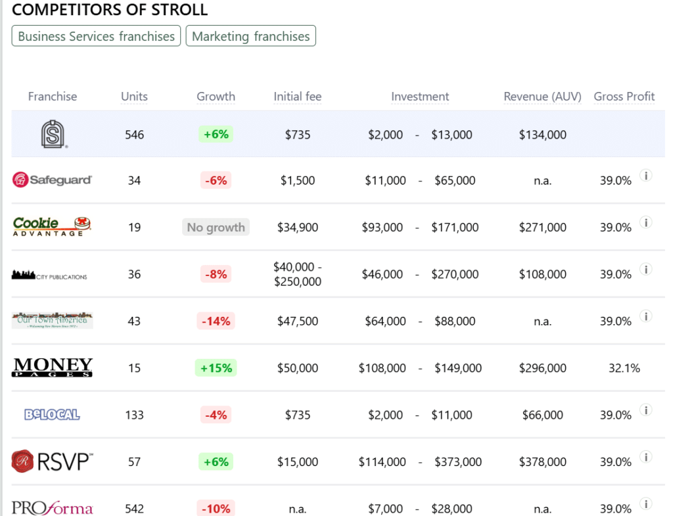The width and height of the screenshot is (673, 516).
Task: Click the +6% growth badge for RSVP
Action: tap(216, 462)
